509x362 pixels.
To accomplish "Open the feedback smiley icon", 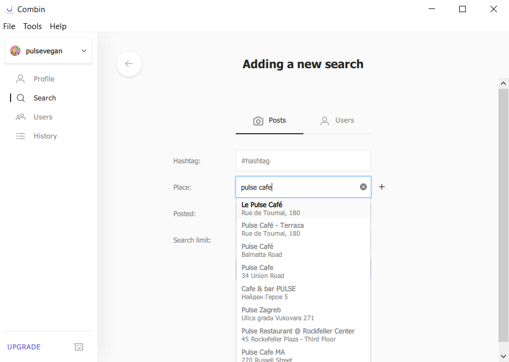I will pyautogui.click(x=79, y=347).
